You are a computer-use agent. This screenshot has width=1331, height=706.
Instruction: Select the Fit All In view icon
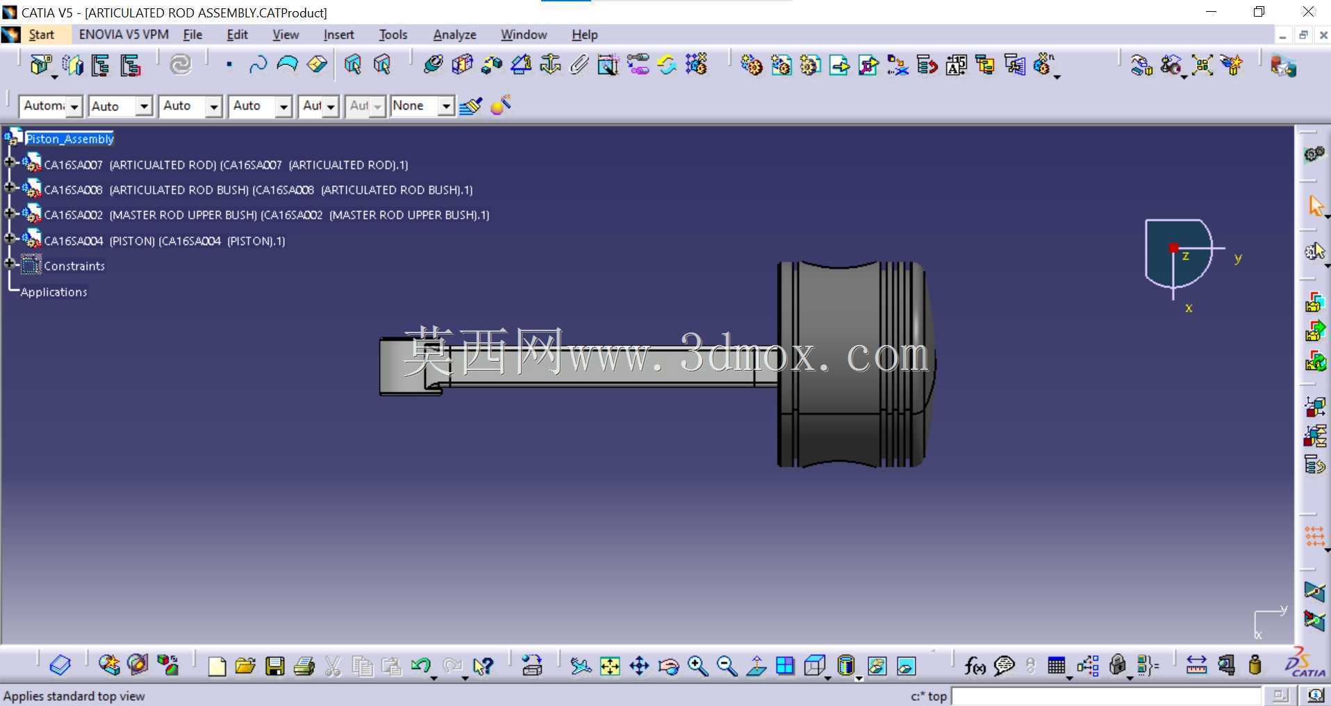tap(610, 666)
